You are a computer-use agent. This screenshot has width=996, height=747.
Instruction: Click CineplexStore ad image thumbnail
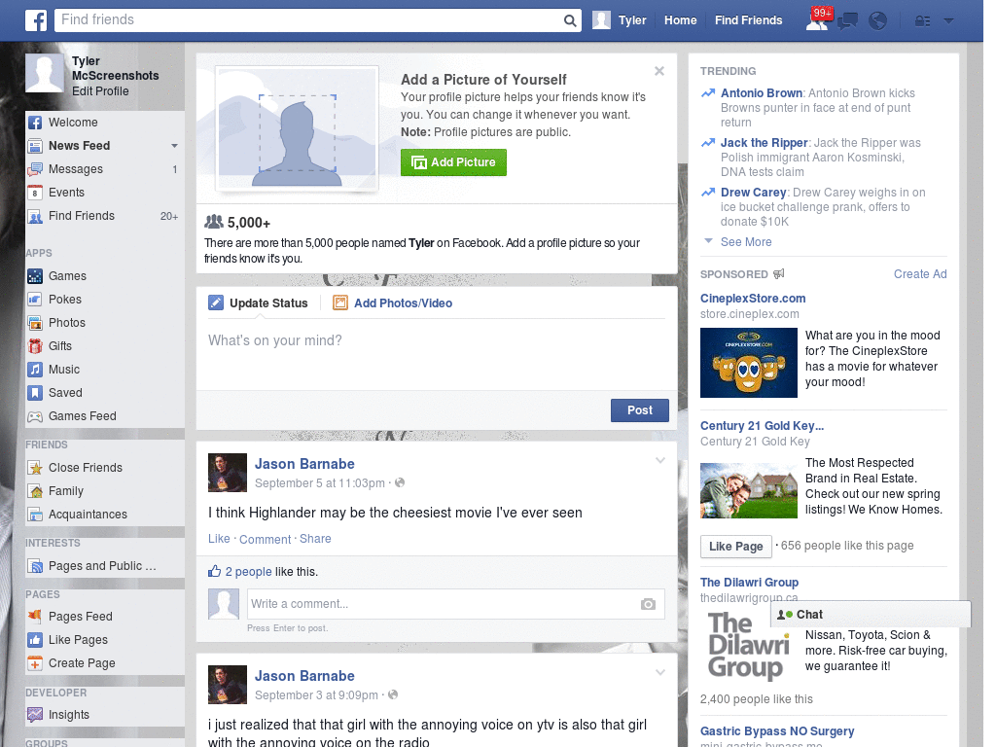(748, 363)
